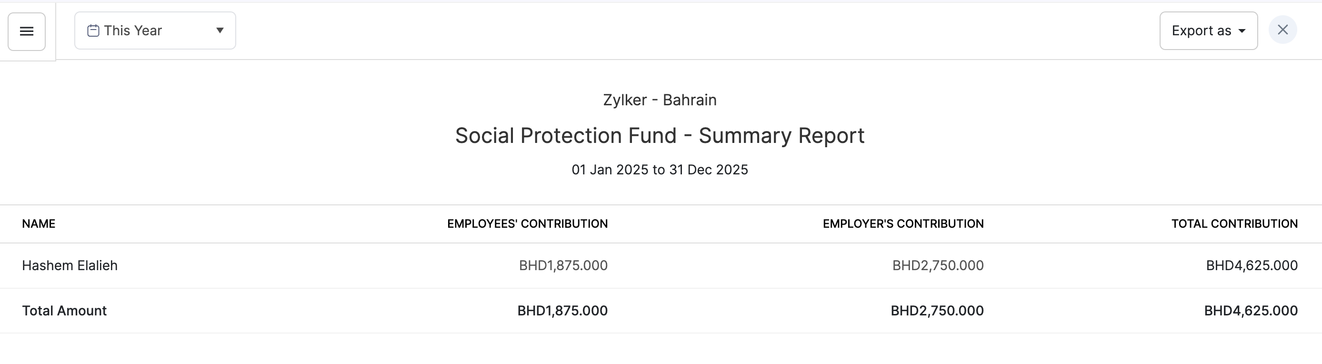The image size is (1322, 364).
Task: Click the Zylker - Bahrain organization name
Action: 660,100
